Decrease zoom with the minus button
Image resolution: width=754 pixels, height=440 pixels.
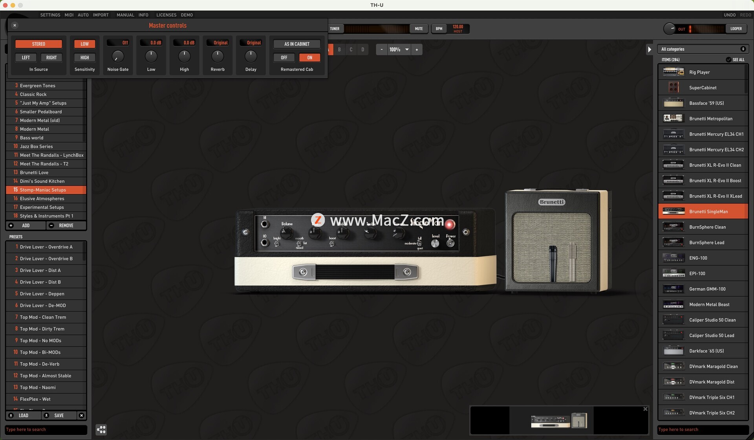pos(382,49)
